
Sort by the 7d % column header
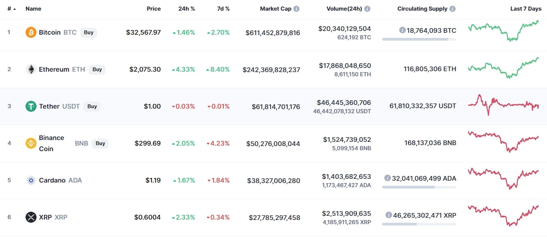(223, 9)
